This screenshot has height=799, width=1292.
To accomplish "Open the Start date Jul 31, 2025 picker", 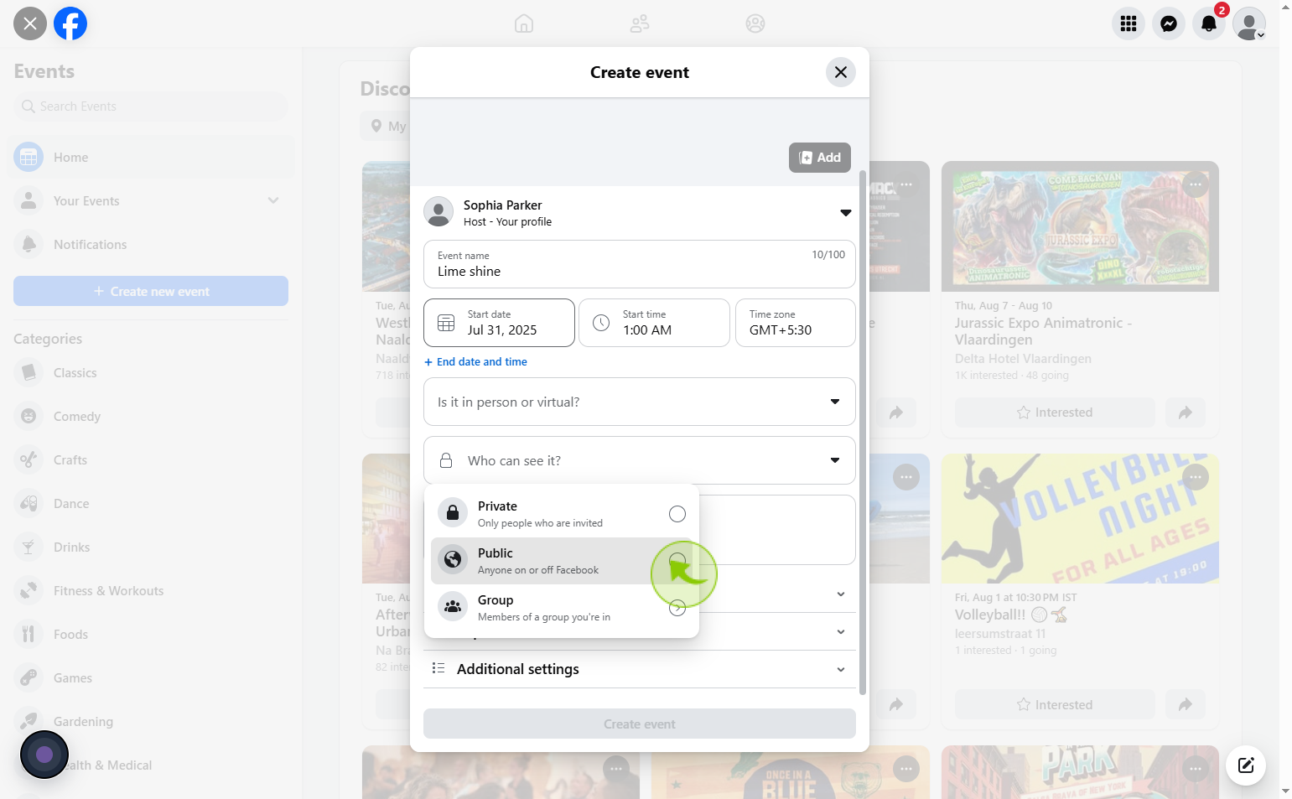I will 499,323.
